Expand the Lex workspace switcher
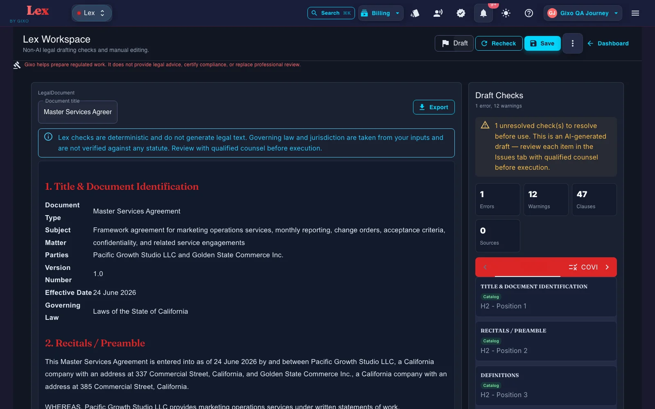 (92, 13)
